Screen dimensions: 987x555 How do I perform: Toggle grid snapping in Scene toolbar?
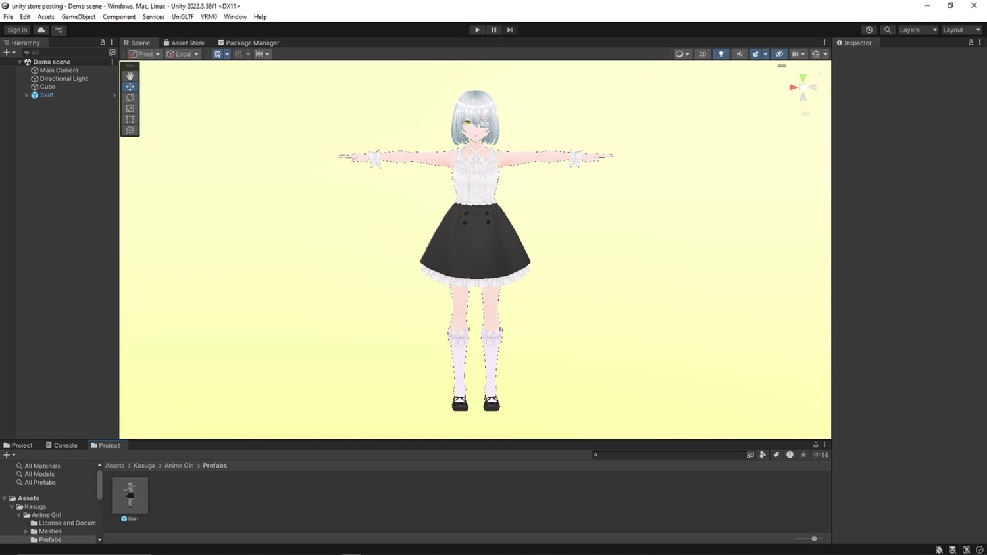239,54
